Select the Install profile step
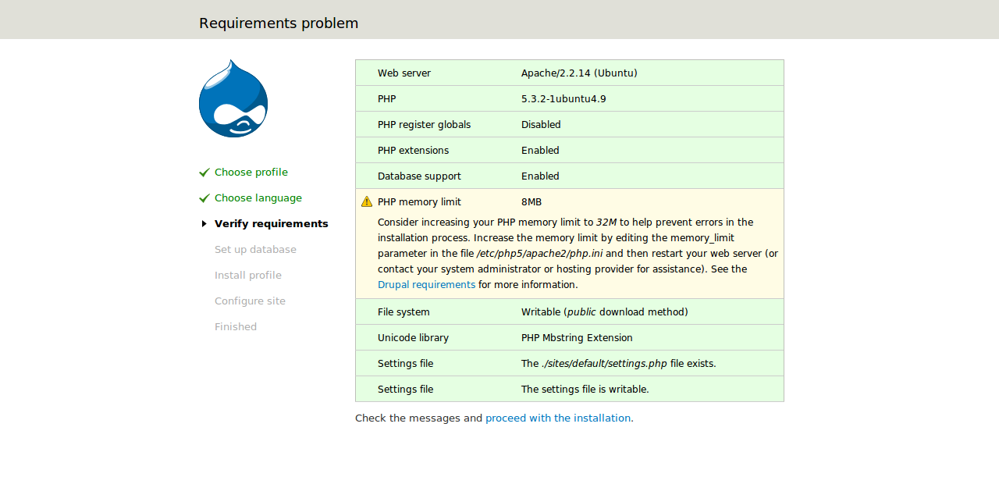The height and width of the screenshot is (477, 999). 248,276
